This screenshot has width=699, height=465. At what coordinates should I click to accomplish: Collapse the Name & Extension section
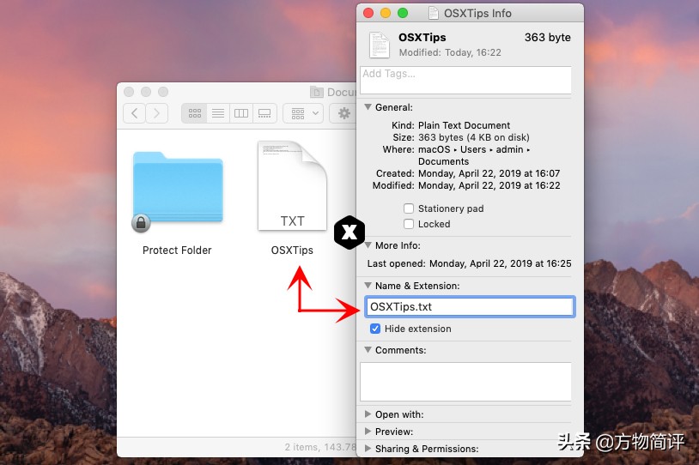368,286
